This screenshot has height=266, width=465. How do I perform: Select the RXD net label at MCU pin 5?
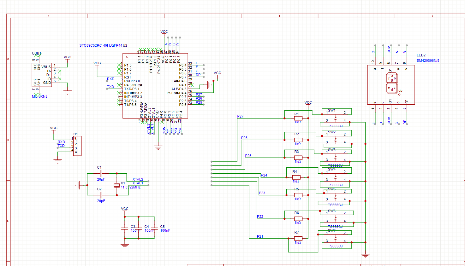[x=110, y=79]
